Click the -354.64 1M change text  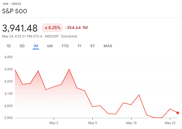tap(76, 28)
